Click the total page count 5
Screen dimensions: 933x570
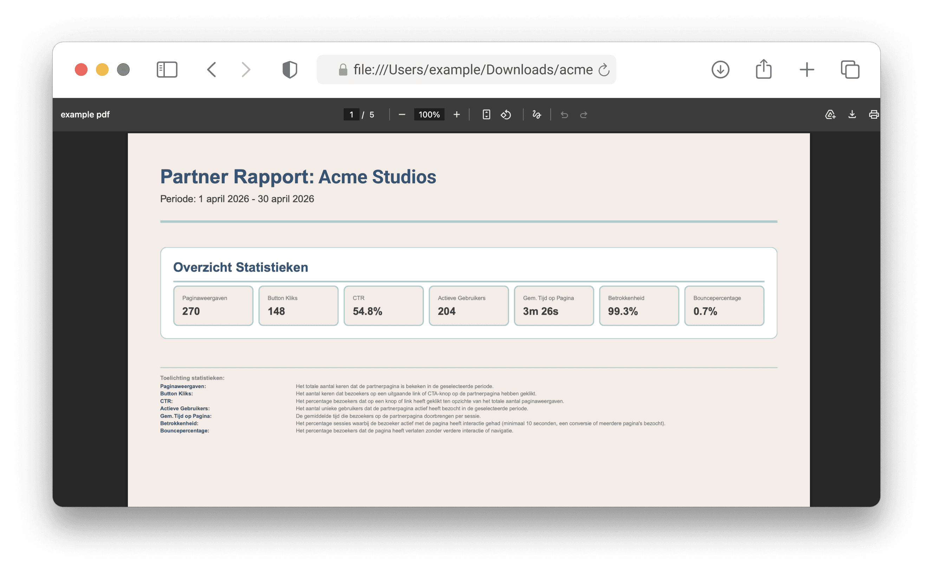click(x=372, y=115)
